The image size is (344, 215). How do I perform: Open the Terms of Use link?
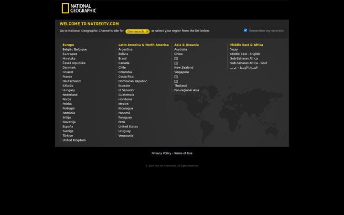(x=183, y=153)
